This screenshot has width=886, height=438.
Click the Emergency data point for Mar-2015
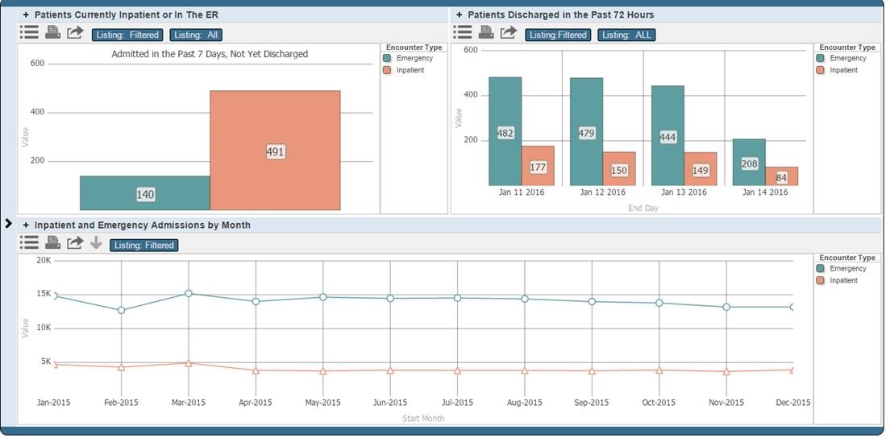(188, 294)
